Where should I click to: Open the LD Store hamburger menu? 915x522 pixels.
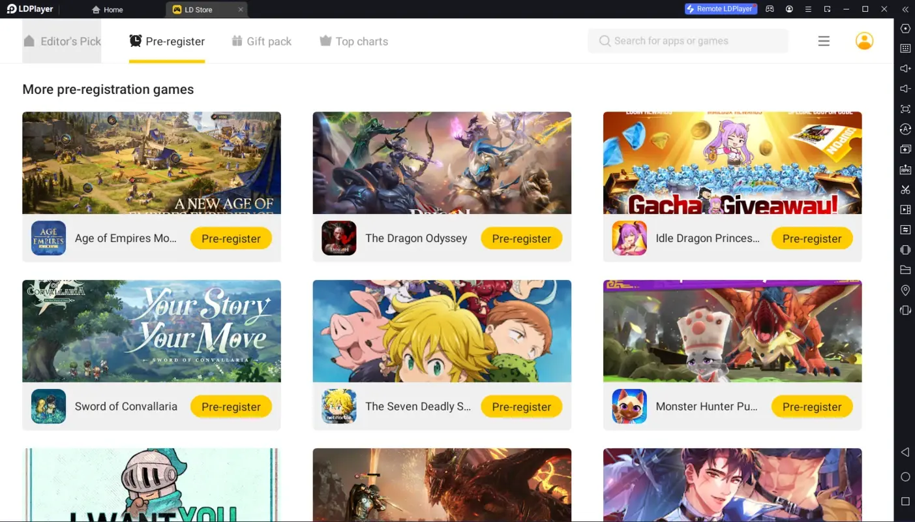pyautogui.click(x=824, y=40)
